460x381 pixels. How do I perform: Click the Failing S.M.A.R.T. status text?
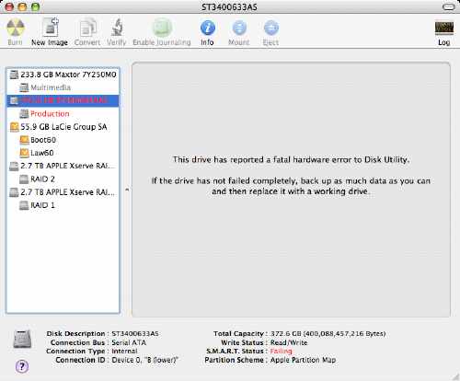[x=281, y=351]
